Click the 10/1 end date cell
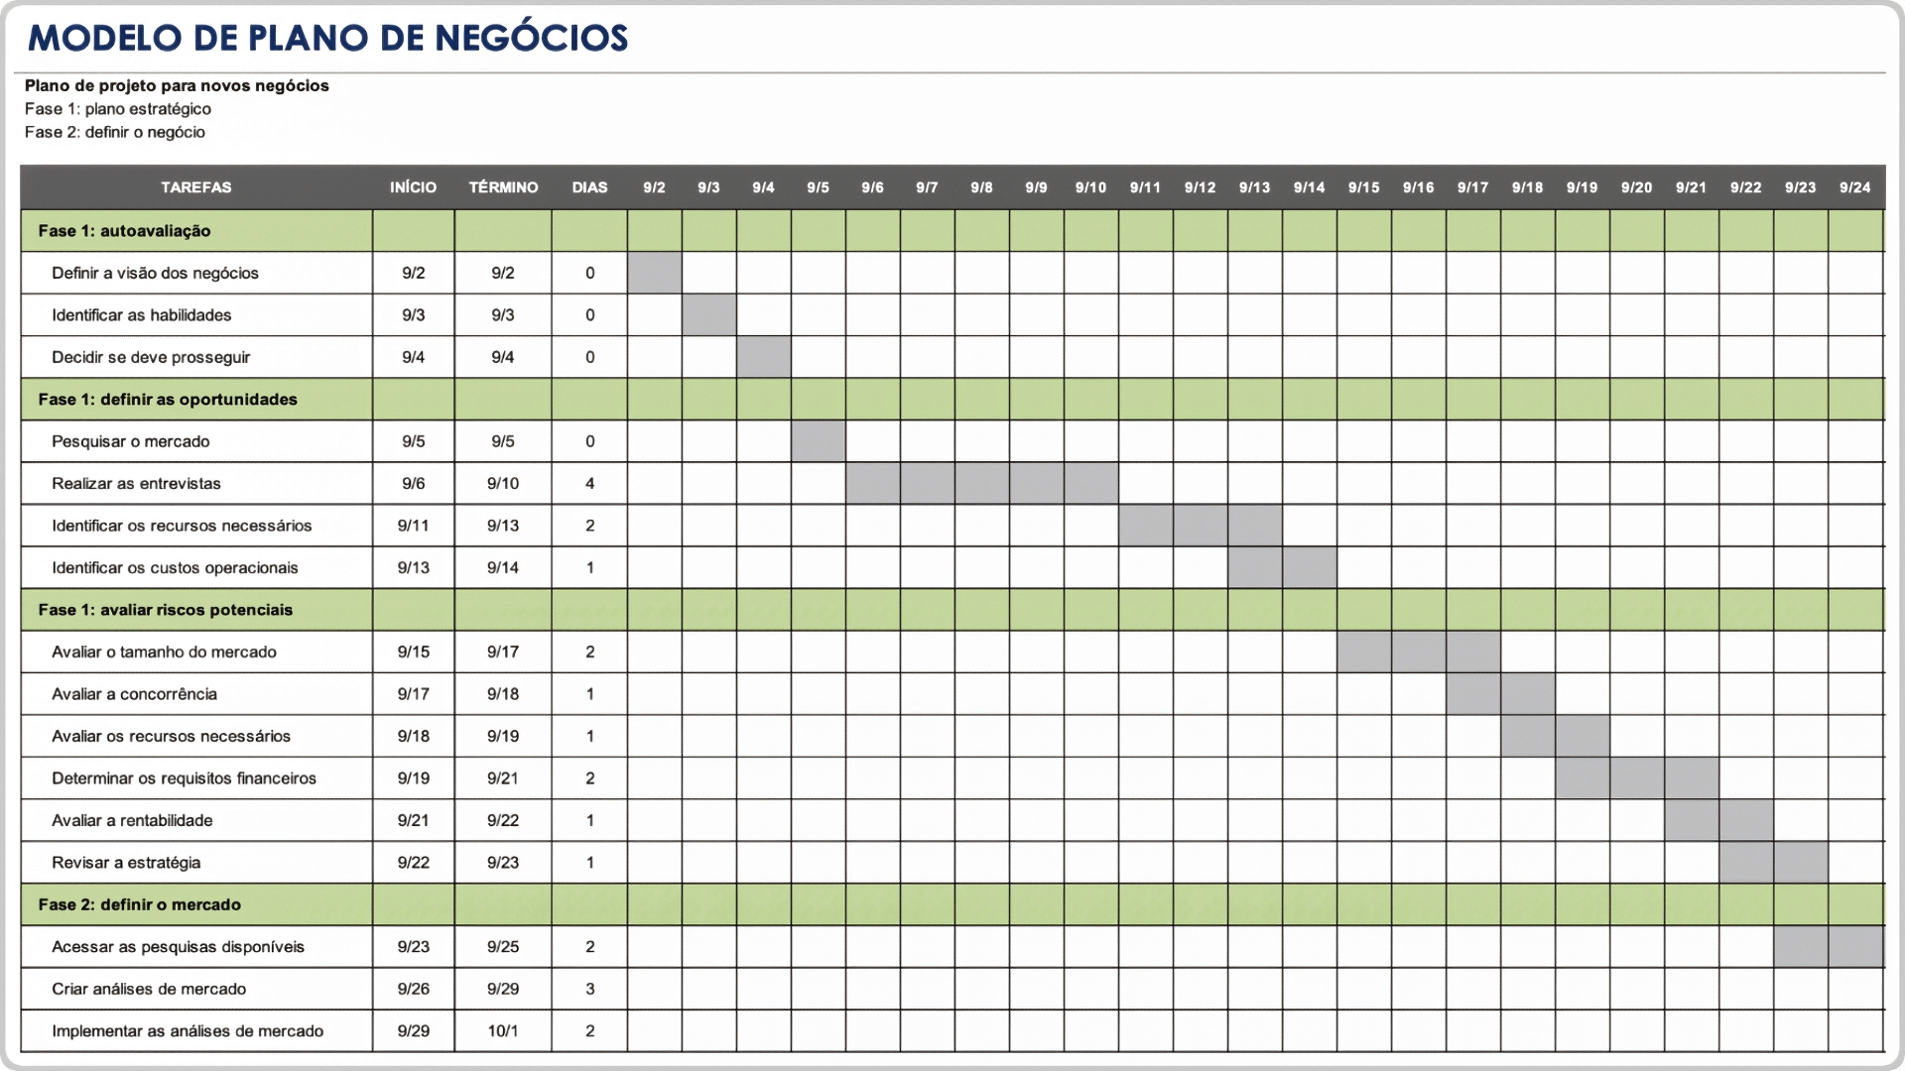The image size is (1905, 1071). click(503, 1031)
